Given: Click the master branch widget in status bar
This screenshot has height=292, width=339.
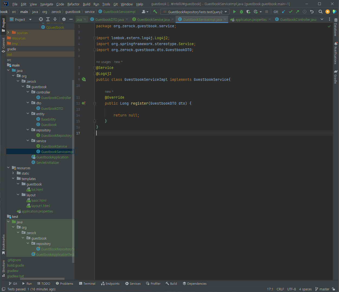Looking at the screenshot, I should point(322,289).
